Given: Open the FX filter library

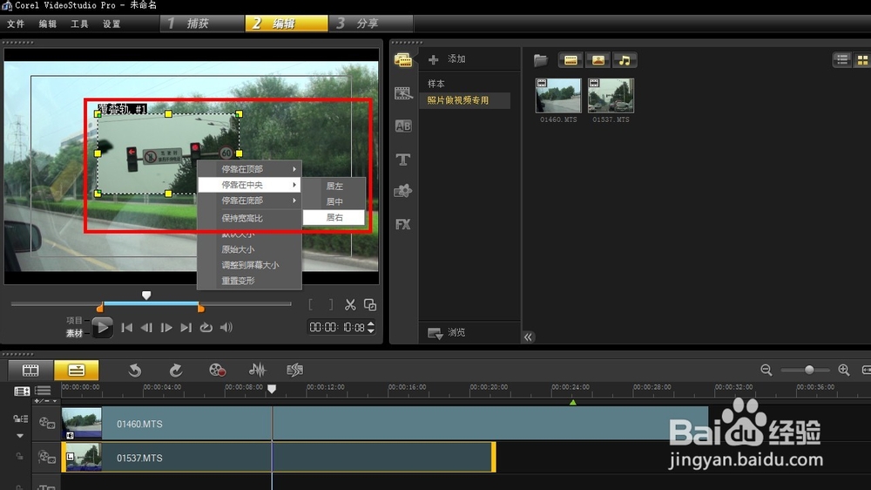Looking at the screenshot, I should point(402,224).
